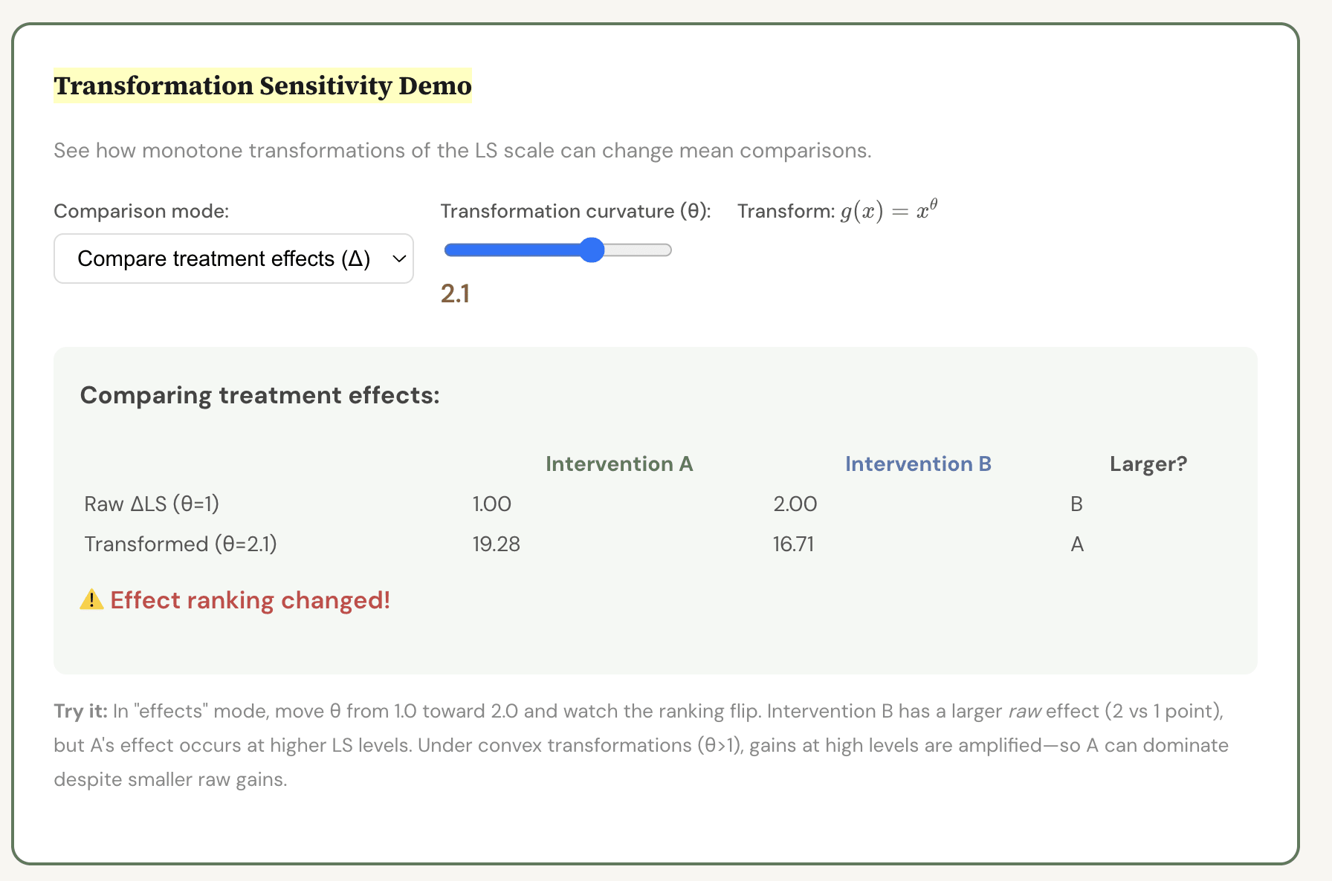Click the transformed value 19.28

pyautogui.click(x=496, y=544)
